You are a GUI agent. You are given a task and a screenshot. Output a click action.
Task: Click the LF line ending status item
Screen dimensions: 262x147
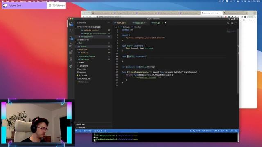(222, 131)
